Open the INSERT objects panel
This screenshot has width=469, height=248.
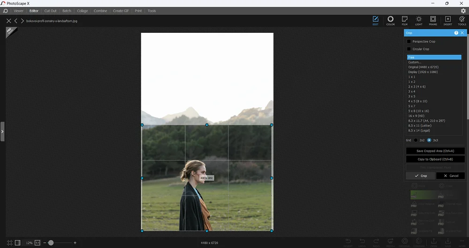click(x=447, y=20)
